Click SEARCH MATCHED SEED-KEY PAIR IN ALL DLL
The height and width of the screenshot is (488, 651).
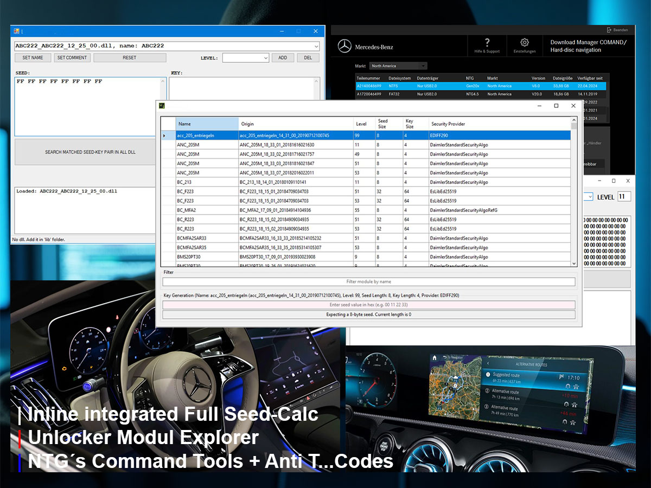[90, 152]
